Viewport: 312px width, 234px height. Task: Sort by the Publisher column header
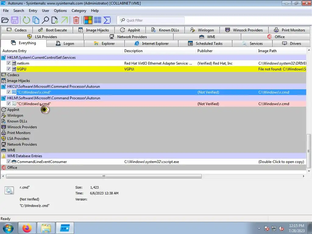point(226,51)
